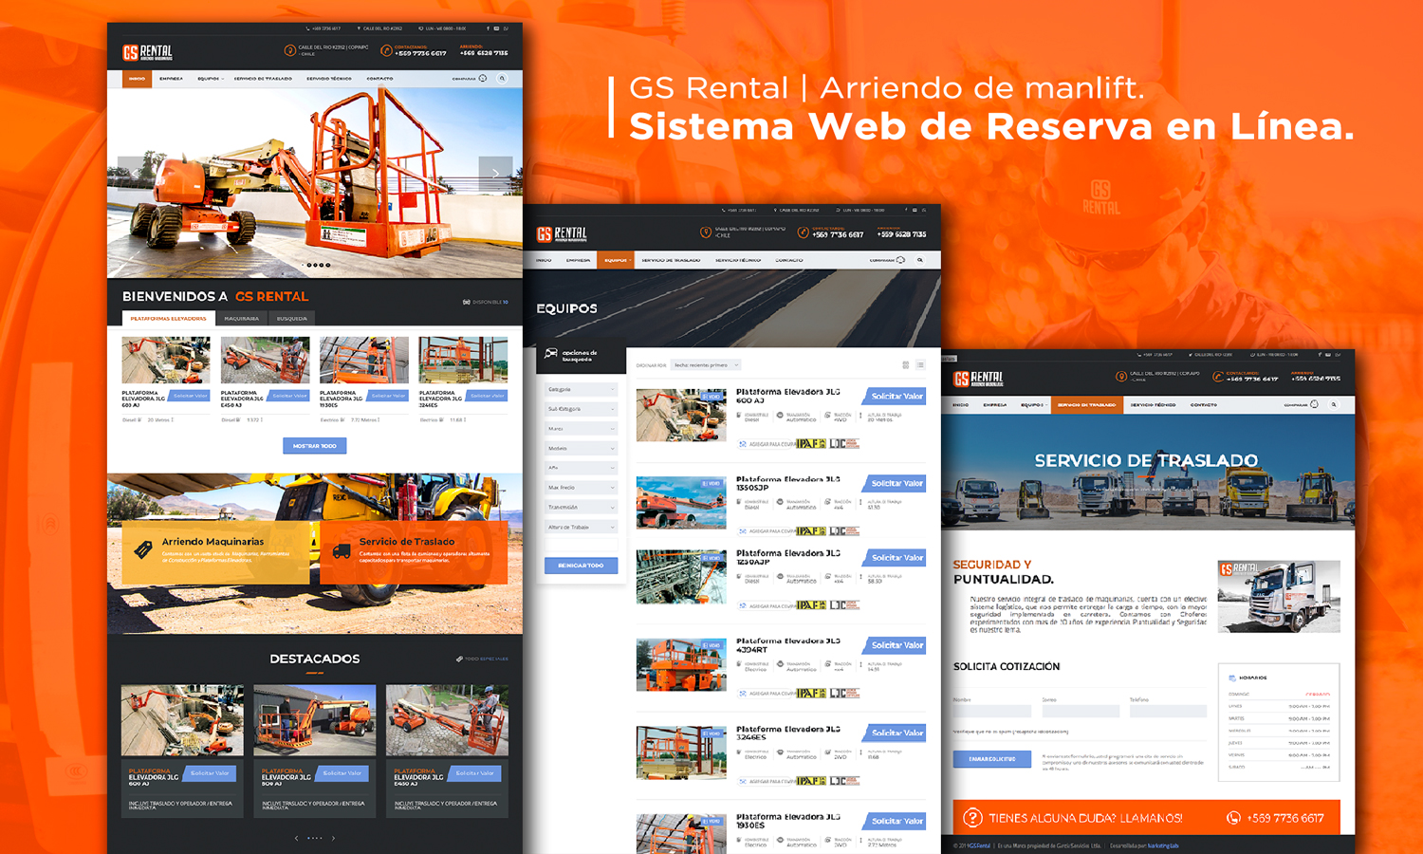Viewport: 1423px width, 854px height.
Task: Click the location pin icon in the homepage header
Action: 290,50
